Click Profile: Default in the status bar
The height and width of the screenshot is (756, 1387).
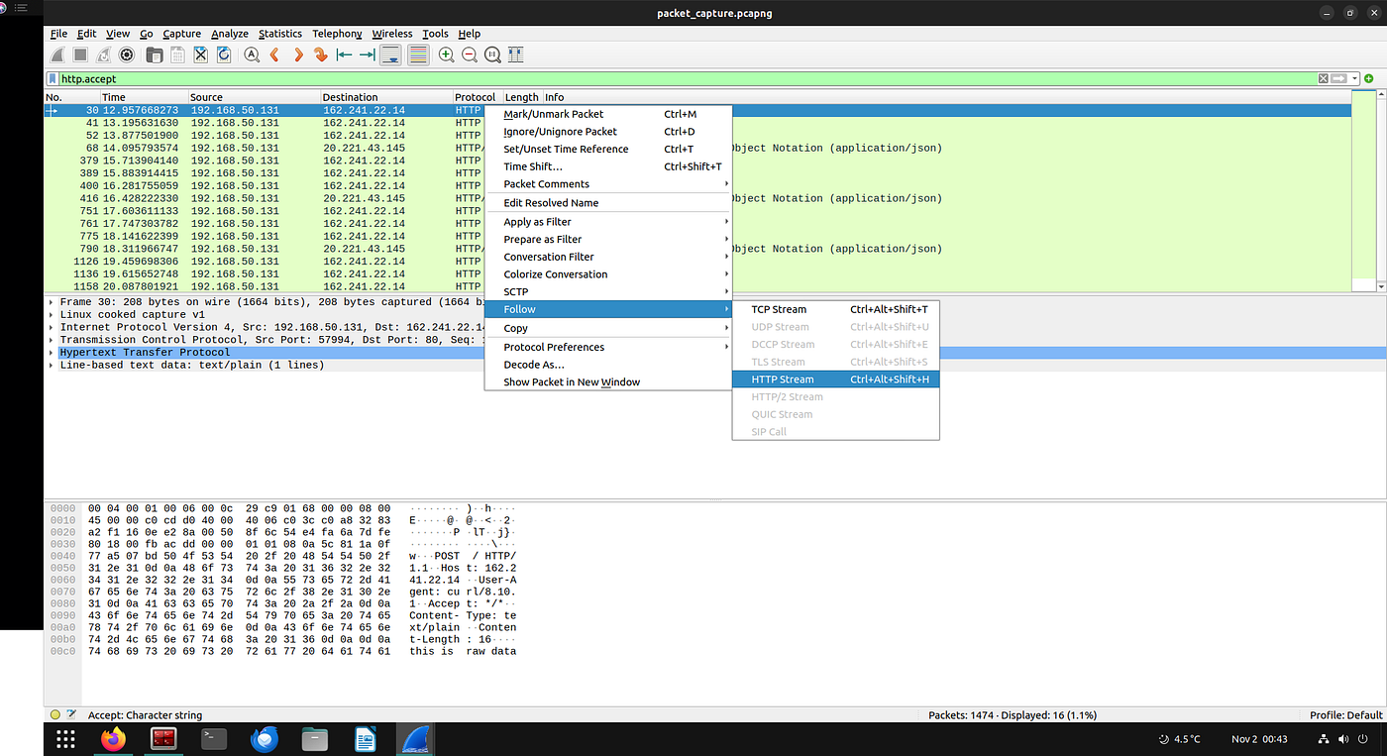1345,714
